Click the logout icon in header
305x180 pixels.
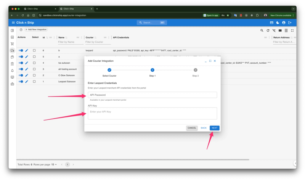(x=290, y=22)
